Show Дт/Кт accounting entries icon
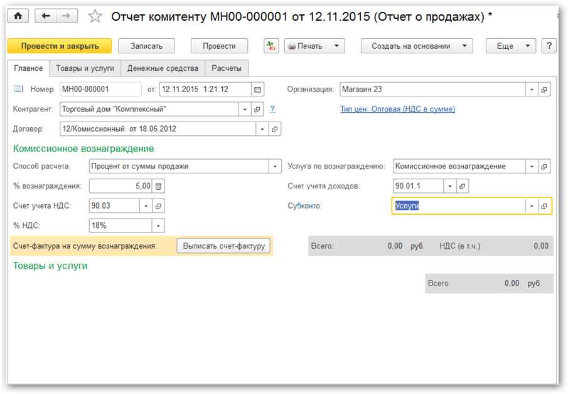The width and height of the screenshot is (568, 394). click(x=271, y=46)
